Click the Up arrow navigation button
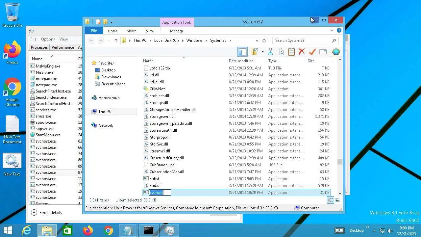 pyautogui.click(x=116, y=40)
